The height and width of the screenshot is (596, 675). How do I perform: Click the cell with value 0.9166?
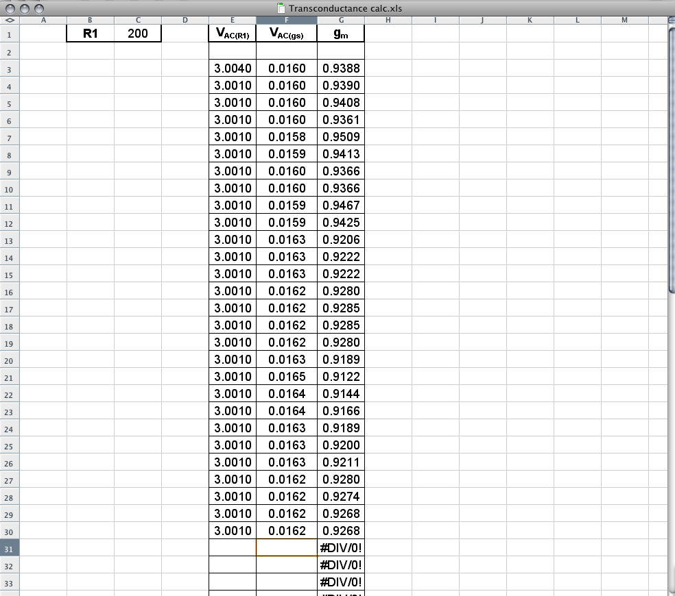341,410
